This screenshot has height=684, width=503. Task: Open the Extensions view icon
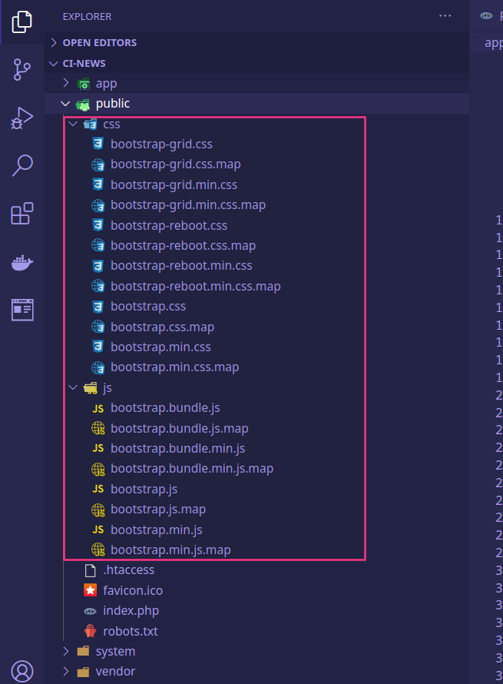click(x=22, y=214)
